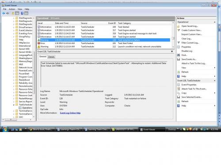The image size is (221, 165).
Task: Click Attach a Task To this Log
Action: click(x=194, y=63)
